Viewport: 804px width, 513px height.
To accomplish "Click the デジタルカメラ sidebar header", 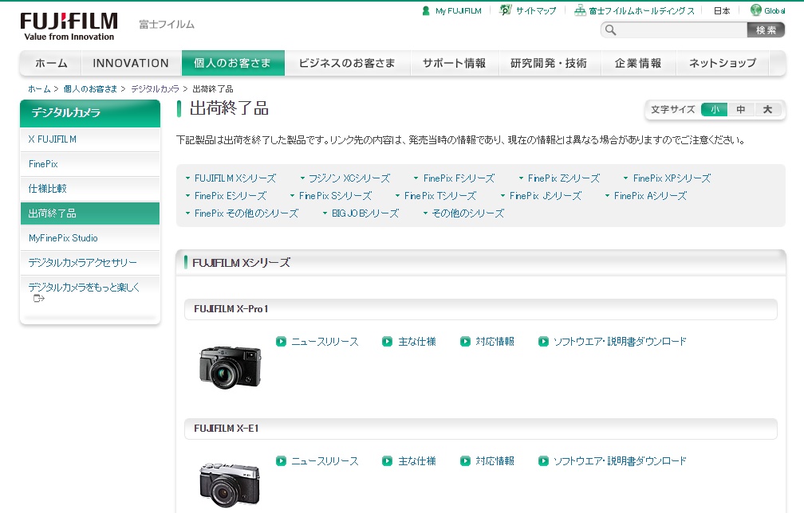I will tap(90, 113).
